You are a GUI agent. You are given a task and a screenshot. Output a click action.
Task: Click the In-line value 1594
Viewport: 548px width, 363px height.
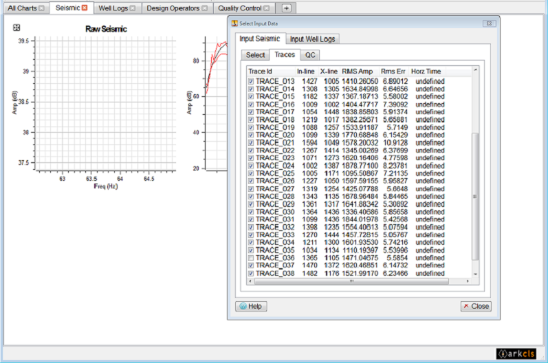[309, 143]
